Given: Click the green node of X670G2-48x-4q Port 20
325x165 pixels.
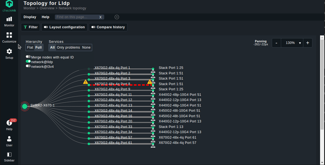Looking at the screenshot, I should click(89, 122).
